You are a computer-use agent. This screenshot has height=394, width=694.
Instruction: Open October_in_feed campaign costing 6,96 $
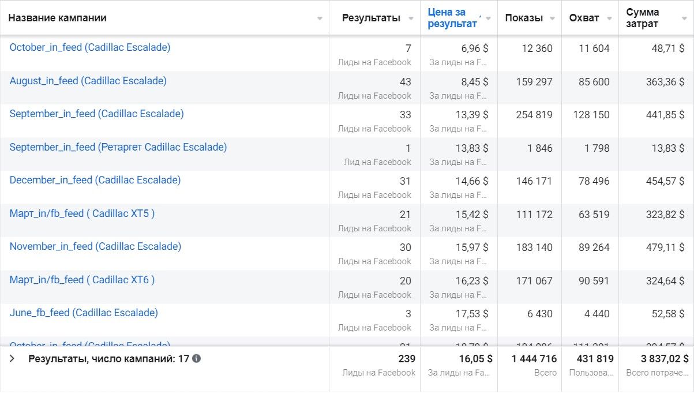[90, 47]
